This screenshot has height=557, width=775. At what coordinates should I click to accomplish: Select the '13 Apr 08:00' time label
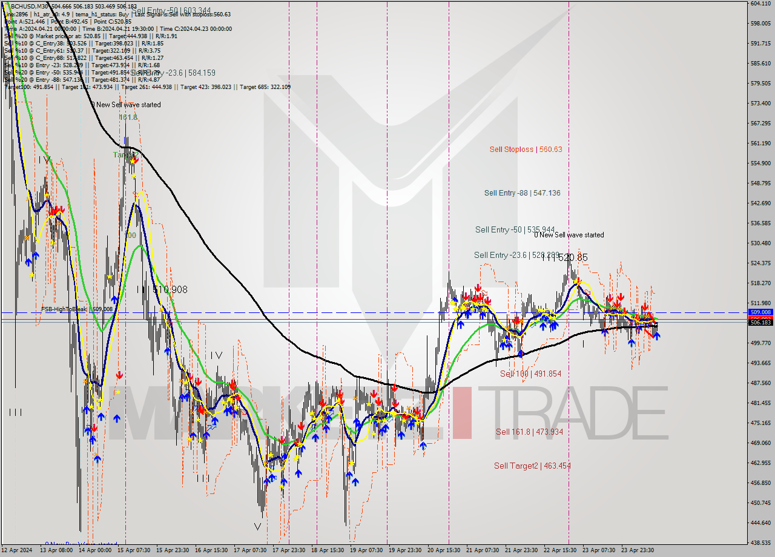(56, 550)
